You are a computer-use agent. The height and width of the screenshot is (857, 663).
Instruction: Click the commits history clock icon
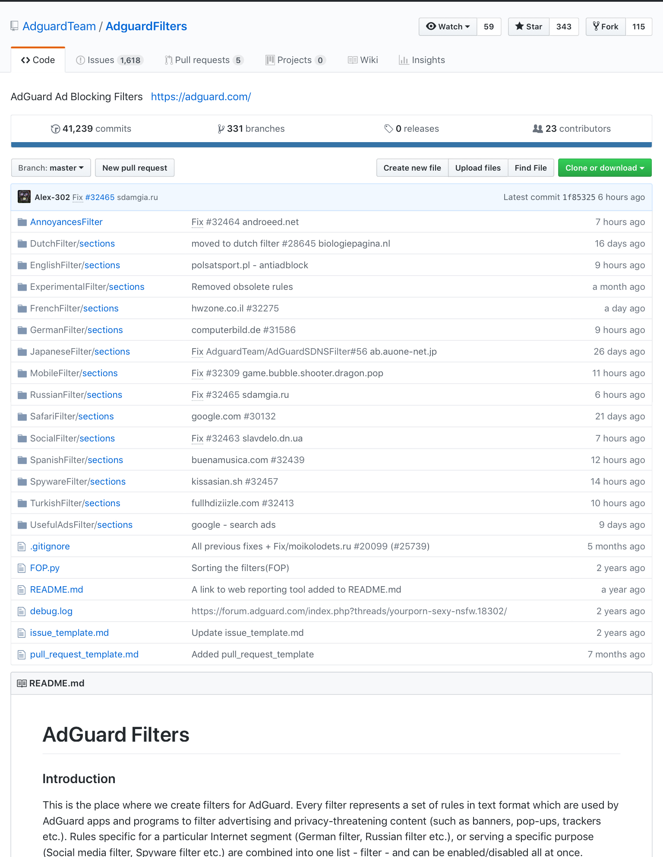tap(55, 129)
